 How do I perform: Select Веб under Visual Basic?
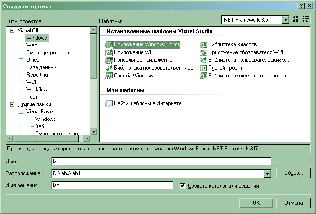[x=39, y=126]
